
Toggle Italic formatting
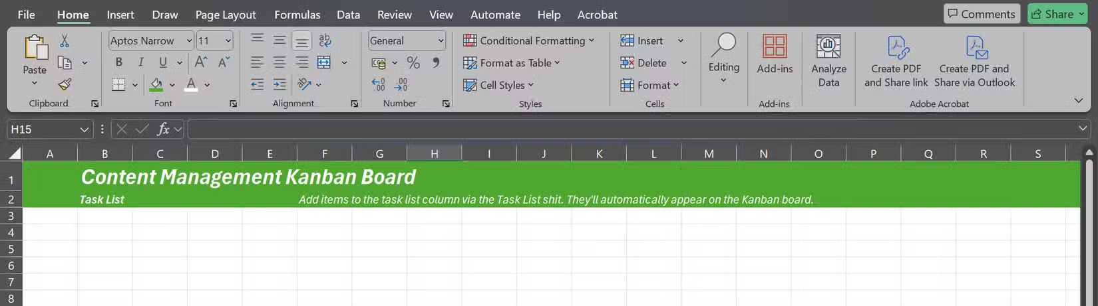(140, 62)
